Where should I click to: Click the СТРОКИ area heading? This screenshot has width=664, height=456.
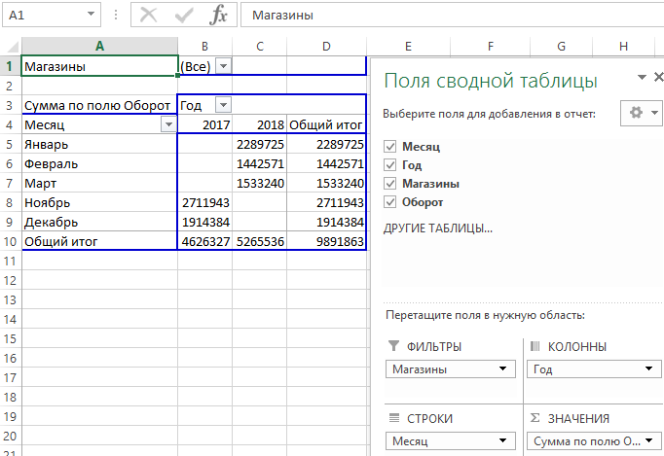point(429,419)
